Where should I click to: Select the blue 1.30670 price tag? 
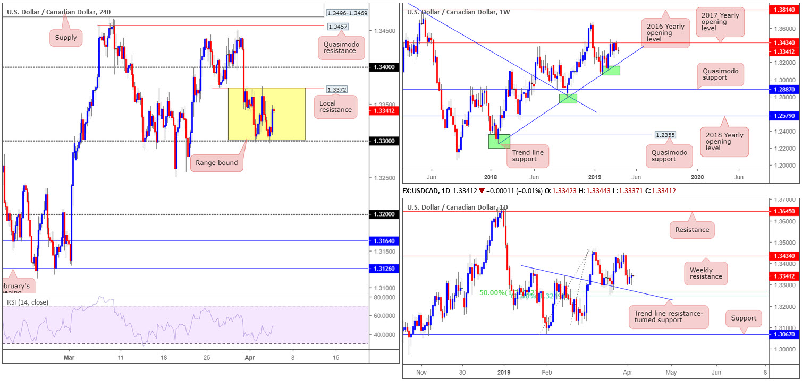point(784,334)
